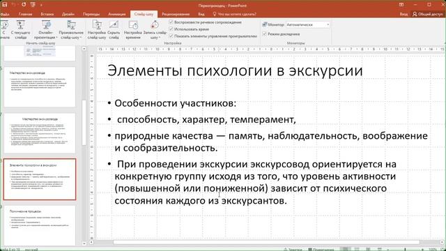Image resolution: width=446 pixels, height=251 pixels.
Task: Toggle the 'Использовать время' checkbox
Action: (171, 29)
